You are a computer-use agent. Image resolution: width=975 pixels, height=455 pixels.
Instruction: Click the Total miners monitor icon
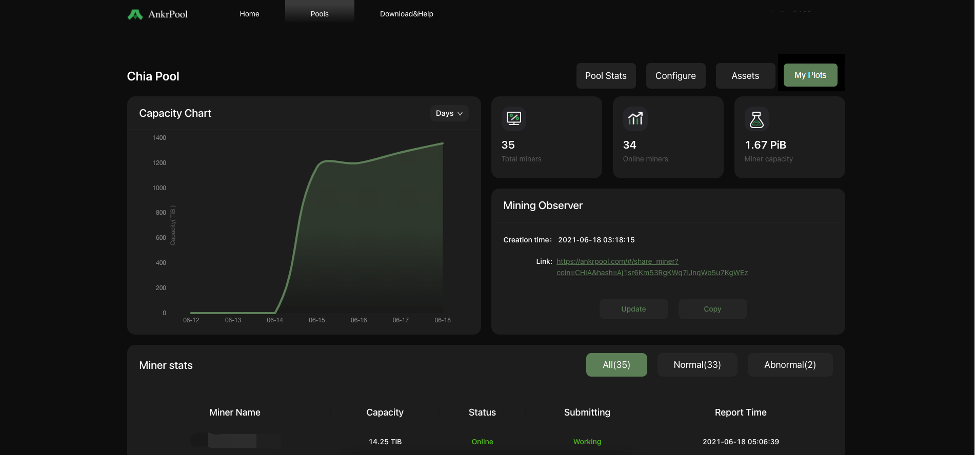point(513,118)
